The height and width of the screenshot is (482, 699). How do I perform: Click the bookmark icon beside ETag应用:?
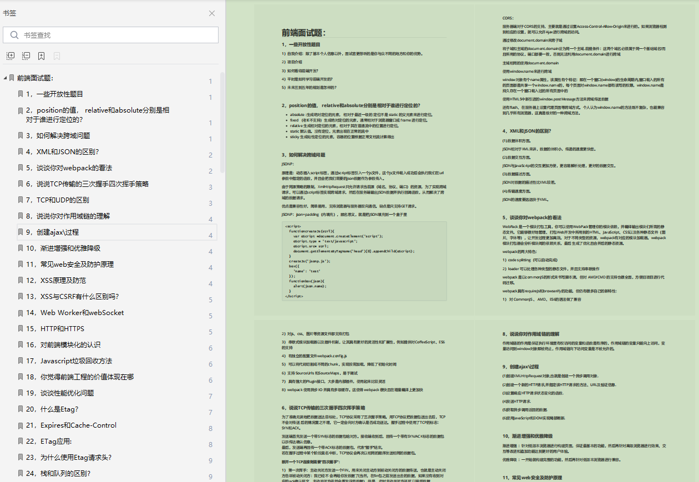click(21, 441)
